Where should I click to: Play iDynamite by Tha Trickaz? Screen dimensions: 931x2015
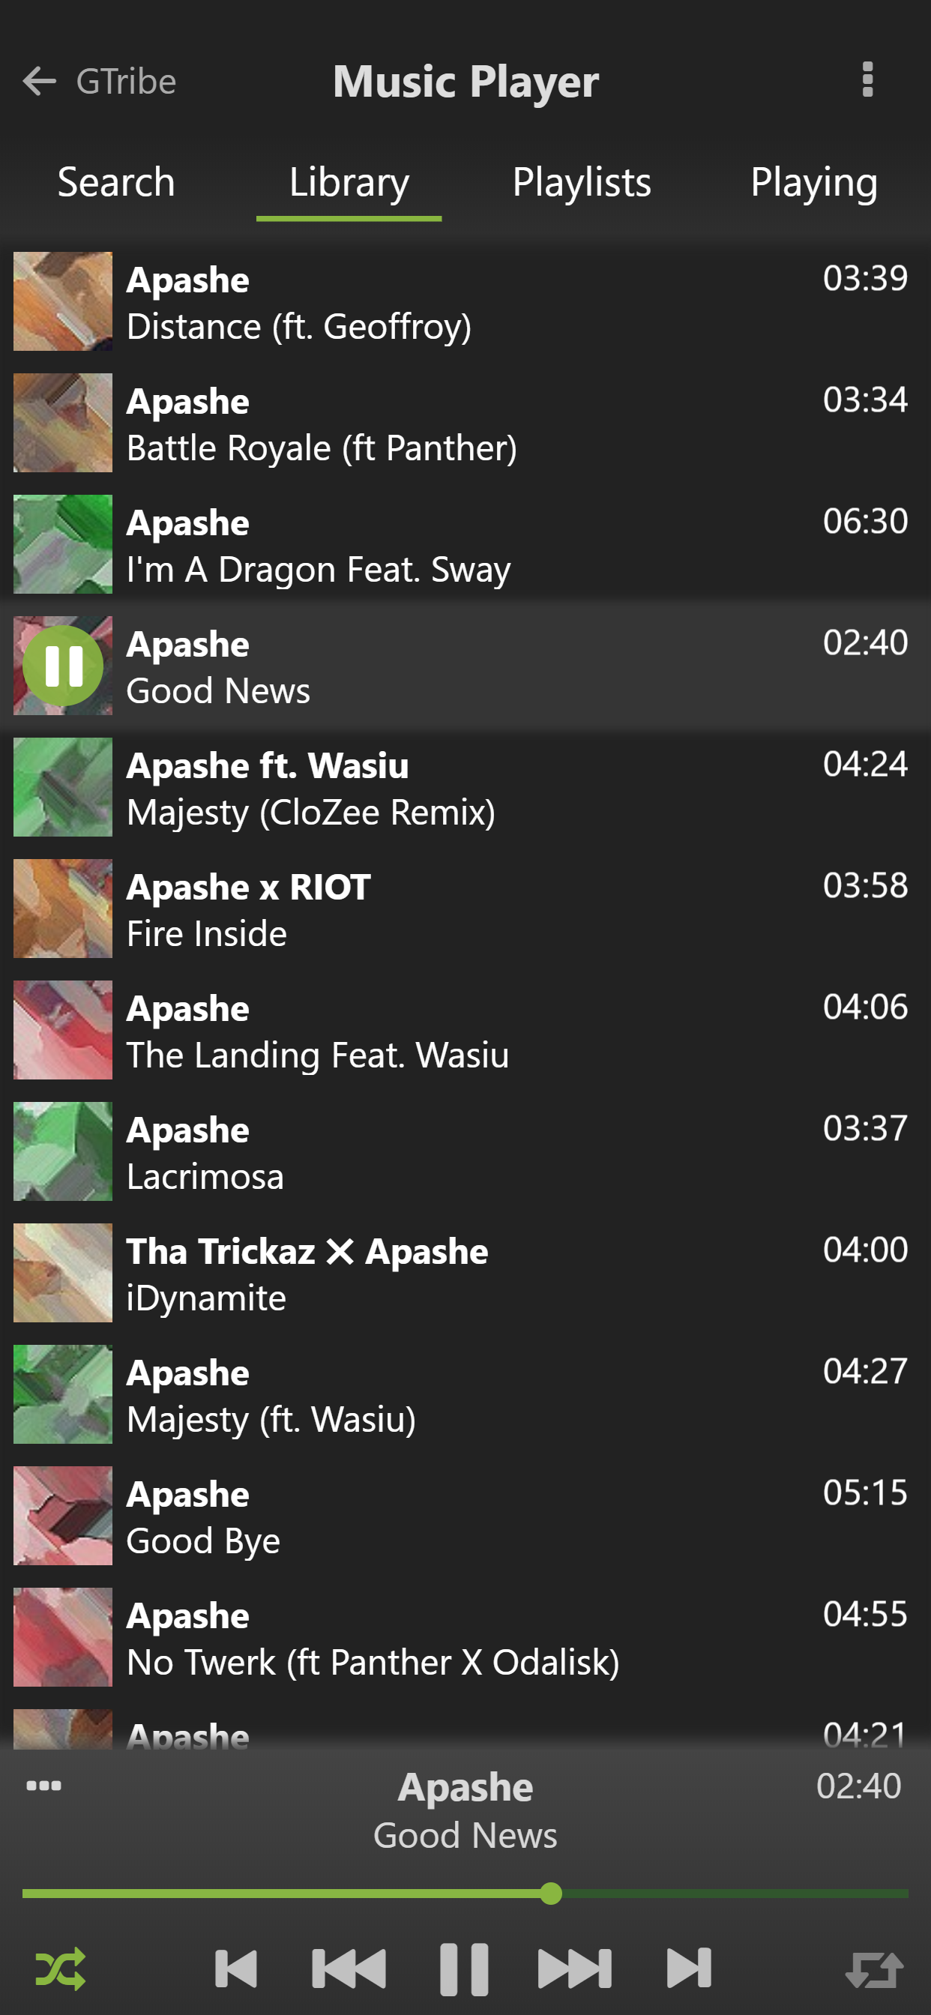point(465,1273)
